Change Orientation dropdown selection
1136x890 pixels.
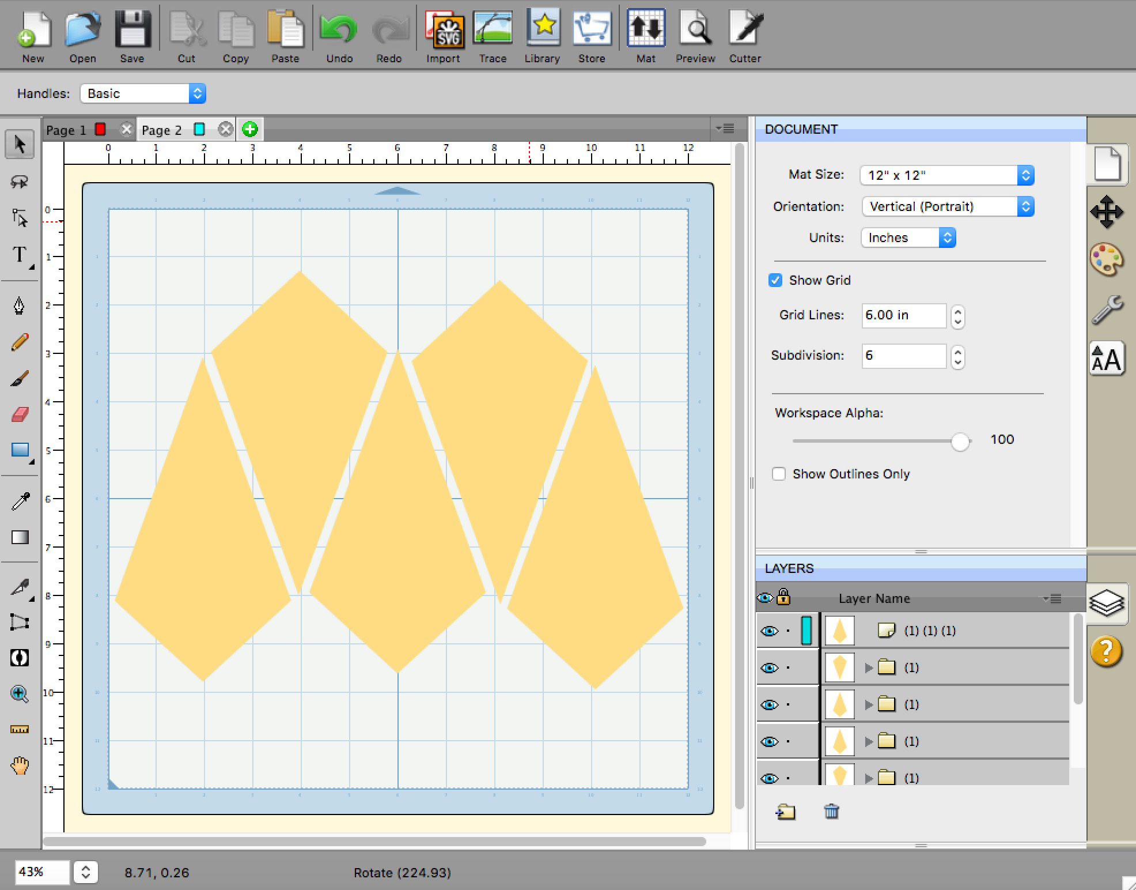click(944, 206)
